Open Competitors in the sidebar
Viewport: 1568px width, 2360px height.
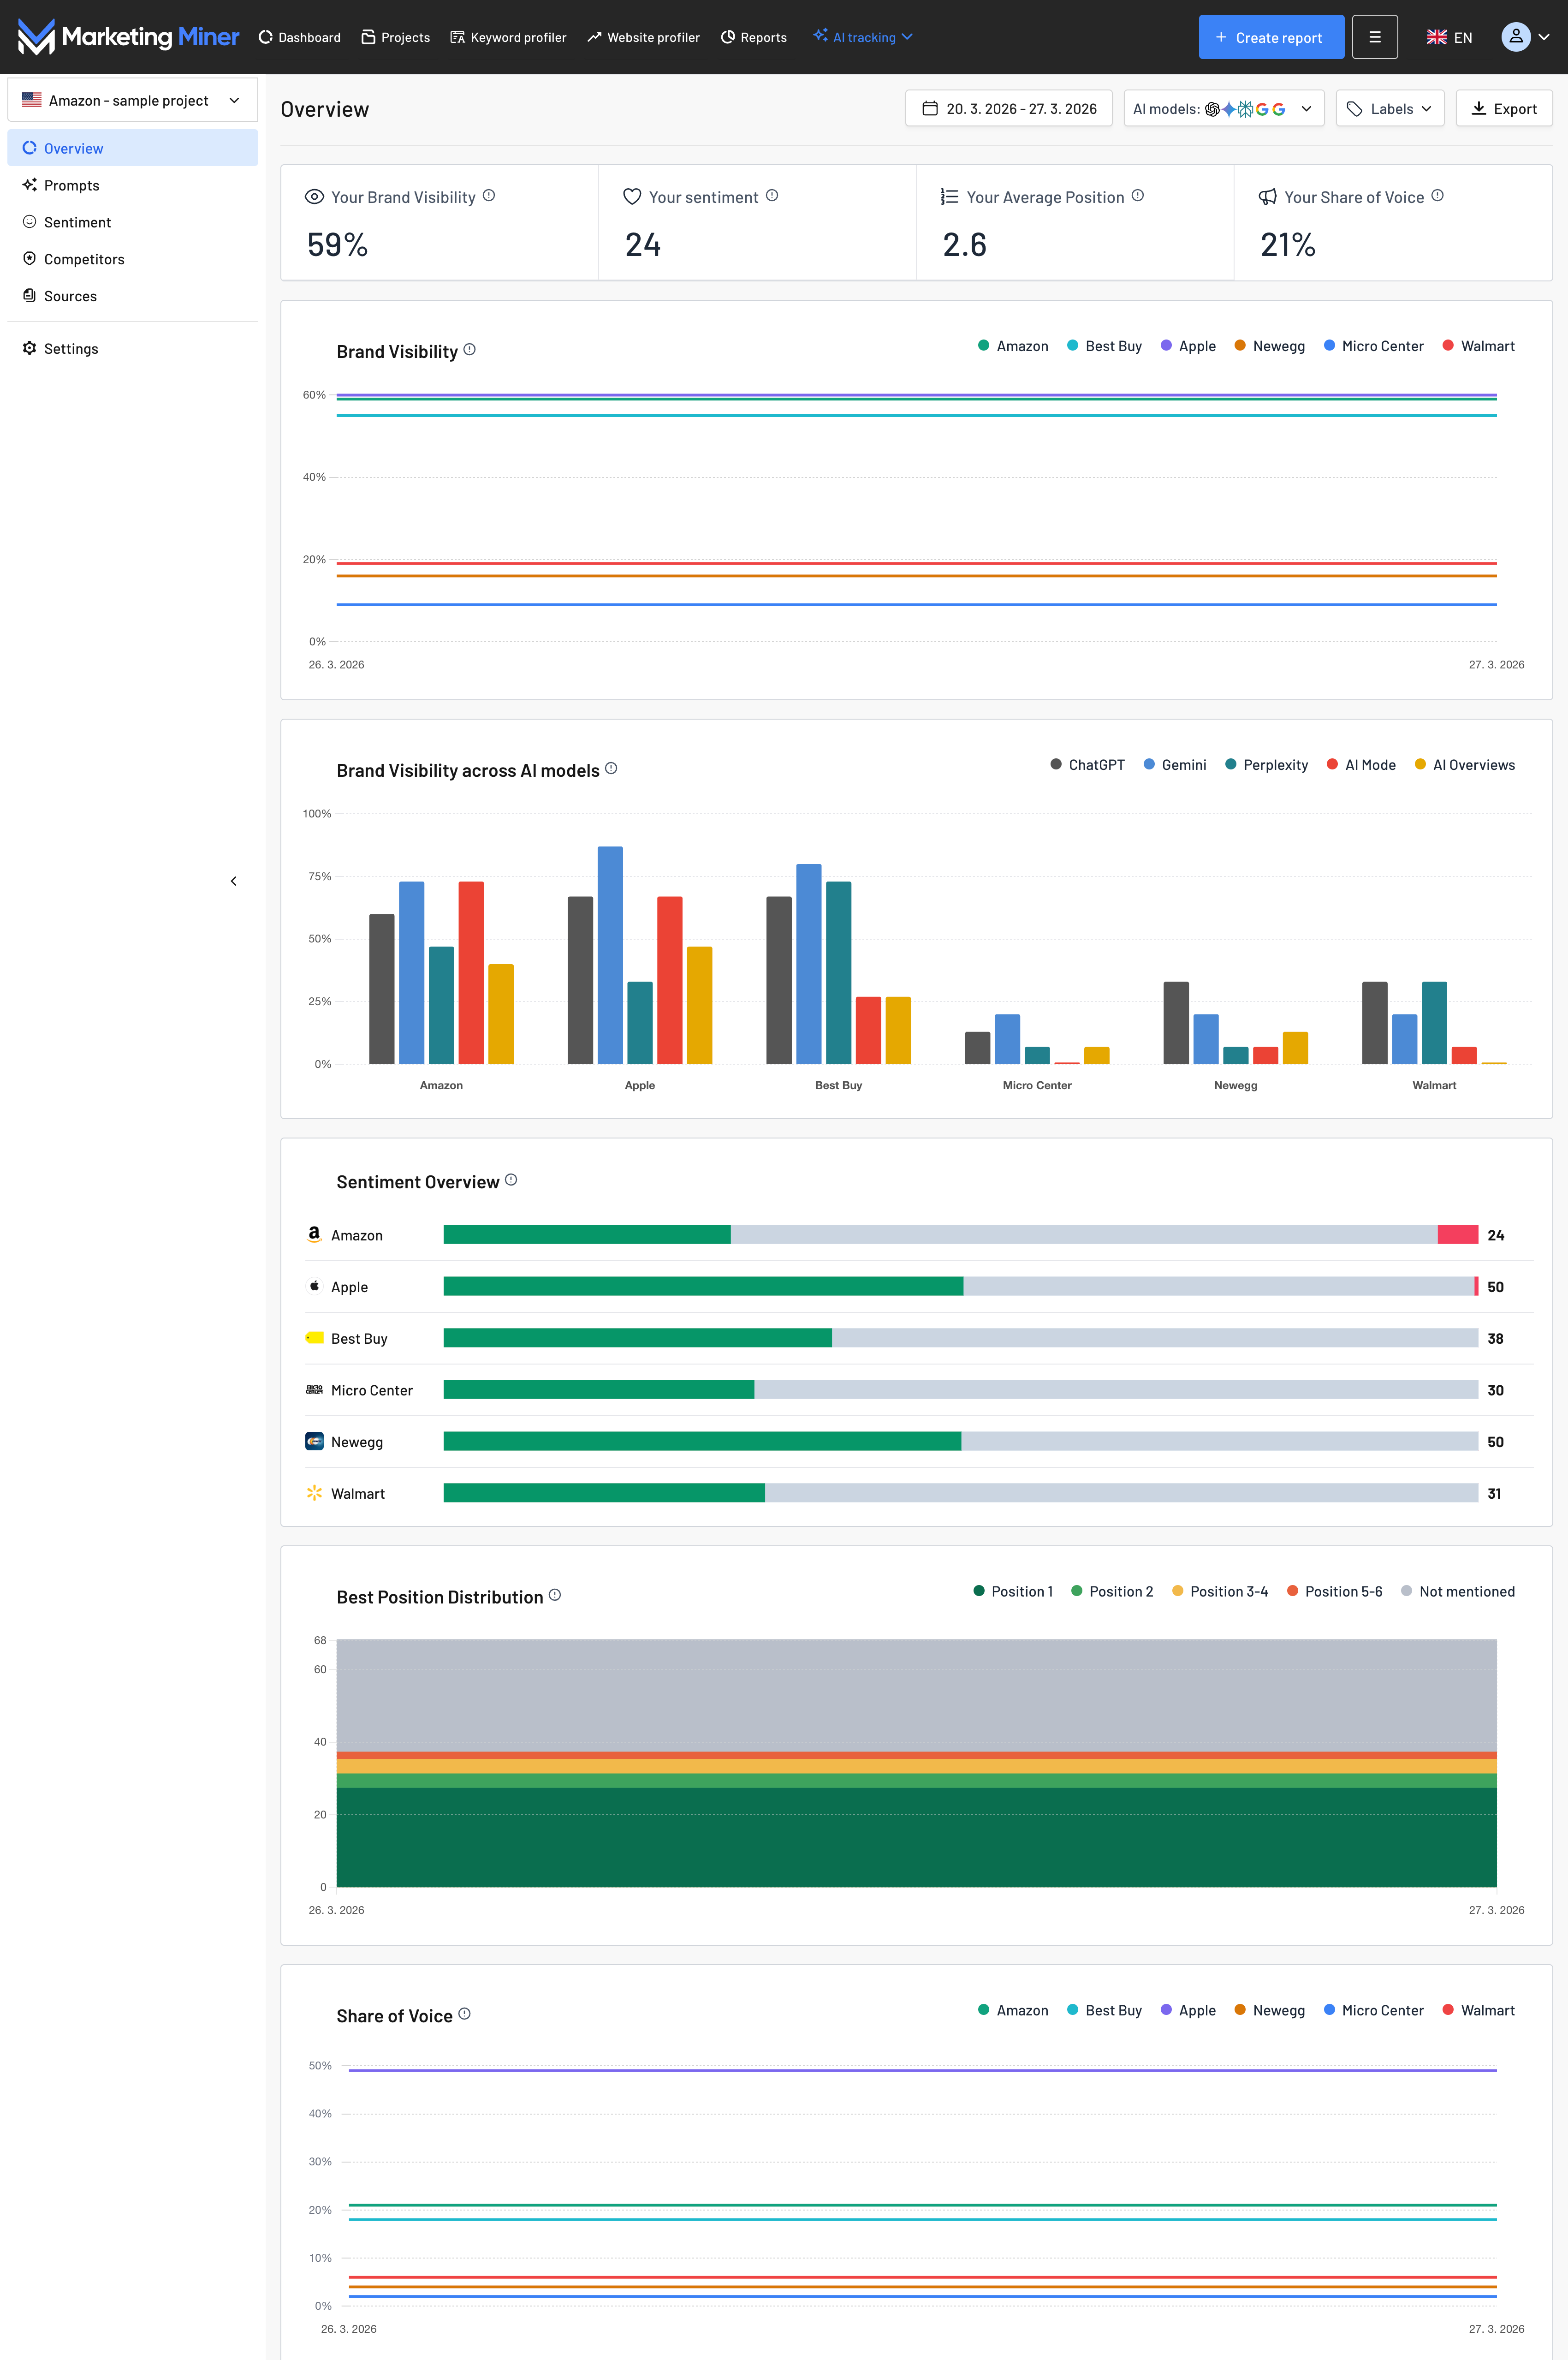tap(84, 259)
